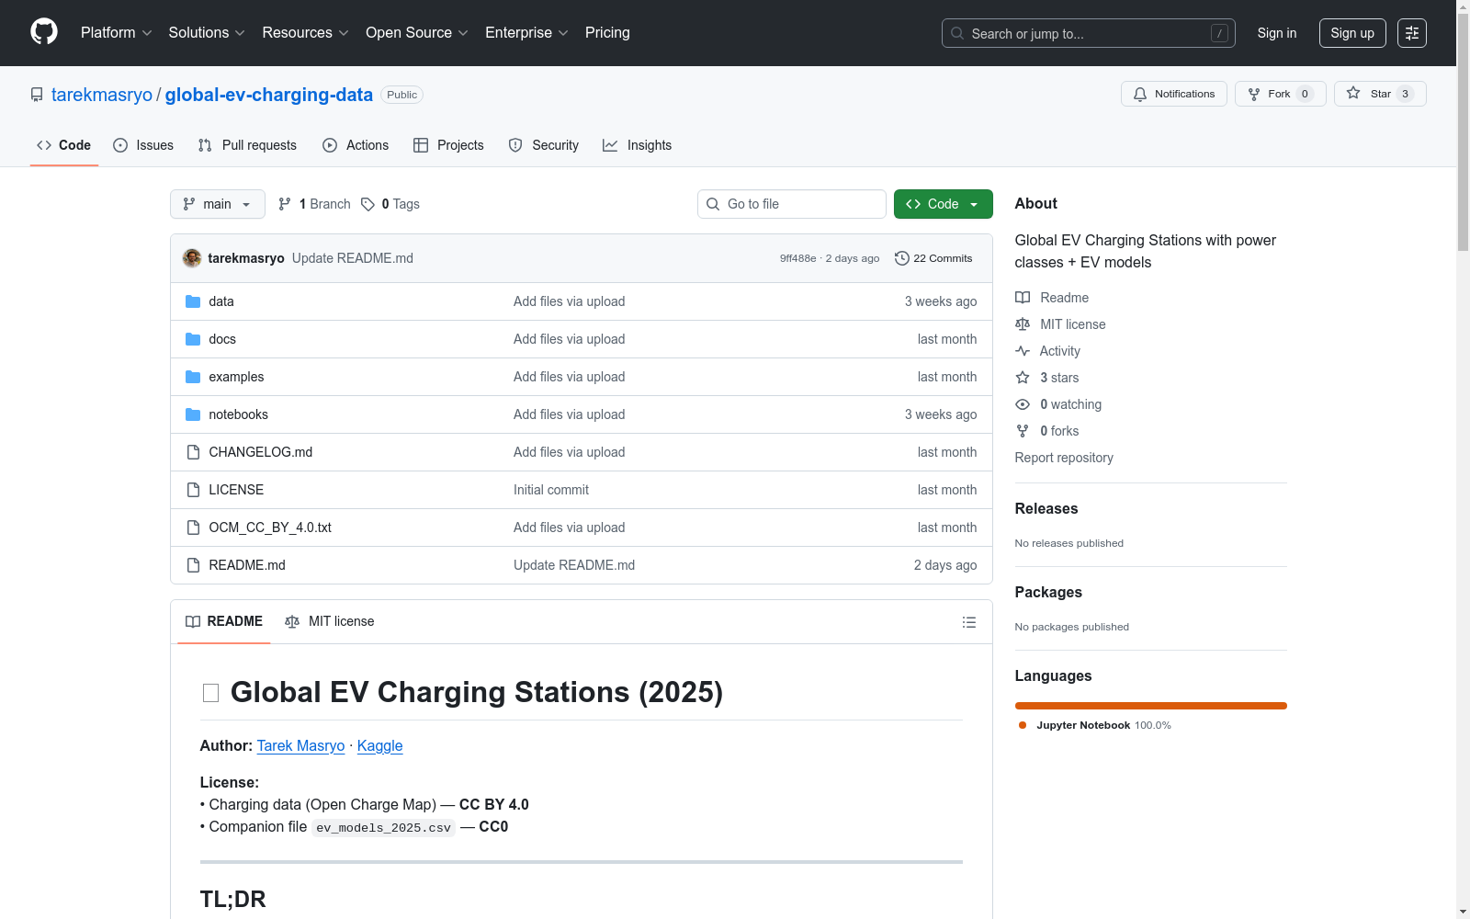Open commit hash 9ff488e
Viewport: 1470px width, 919px height.
tap(797, 258)
